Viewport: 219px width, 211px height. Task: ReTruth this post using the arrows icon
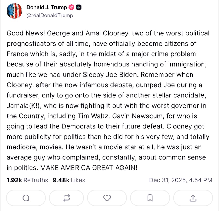point(67,198)
